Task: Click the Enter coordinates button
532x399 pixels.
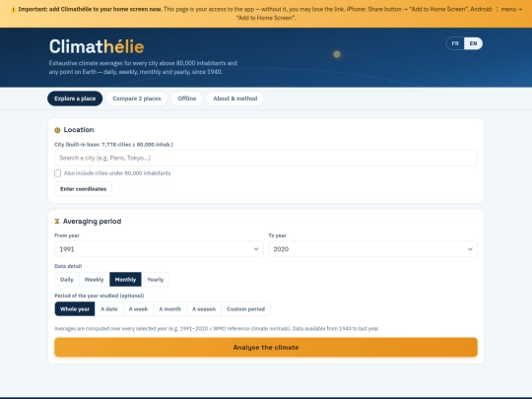Action: click(x=83, y=189)
